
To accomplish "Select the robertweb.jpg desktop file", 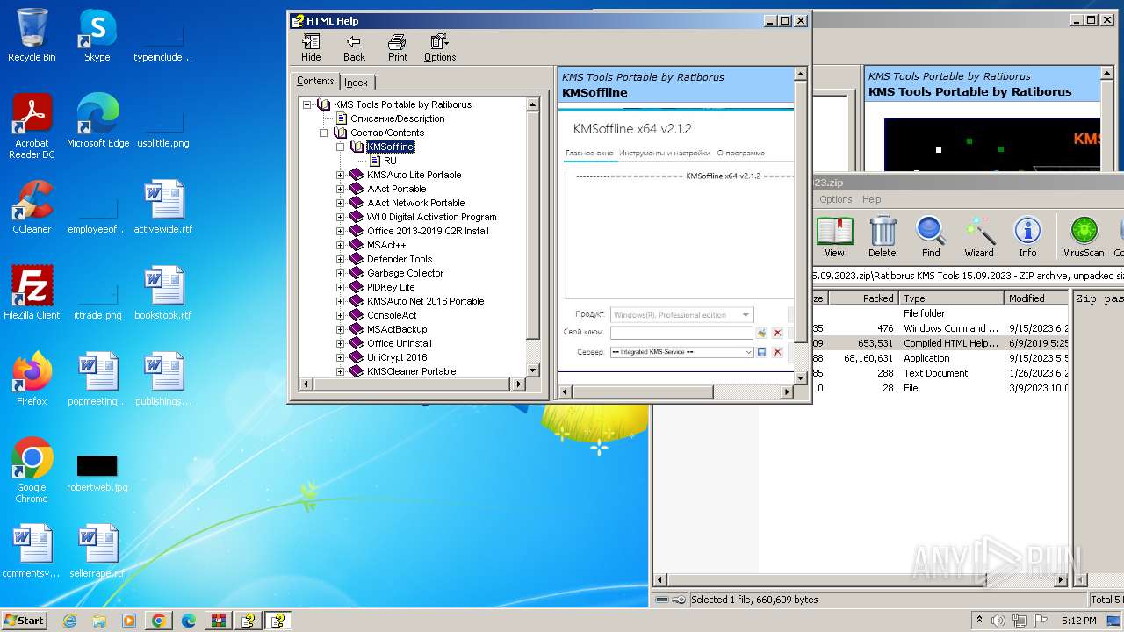I will pyautogui.click(x=97, y=470).
